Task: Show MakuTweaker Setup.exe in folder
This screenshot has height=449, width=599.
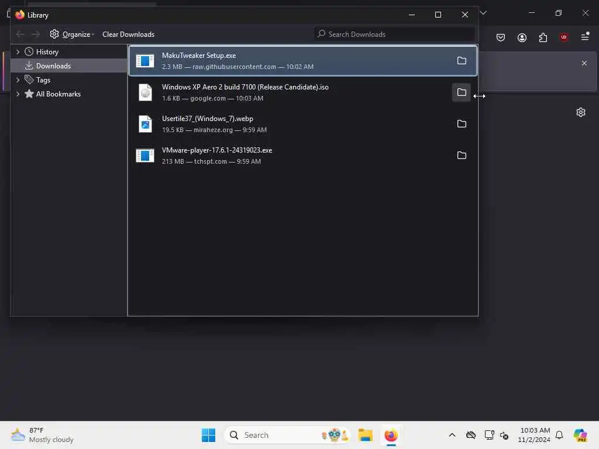Action: tap(462, 61)
